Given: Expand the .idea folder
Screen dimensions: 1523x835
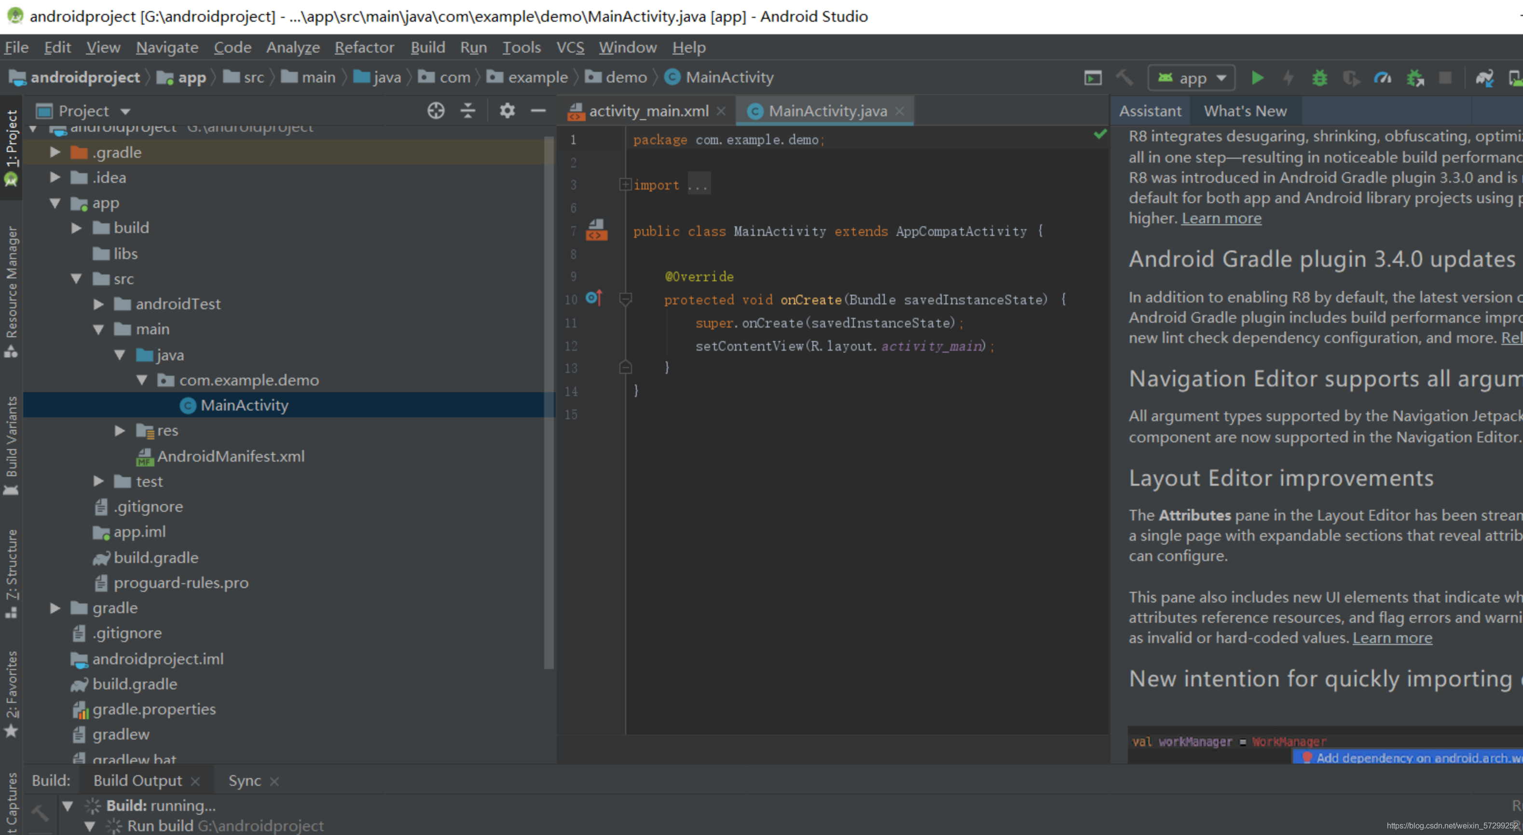Looking at the screenshot, I should [x=55, y=177].
